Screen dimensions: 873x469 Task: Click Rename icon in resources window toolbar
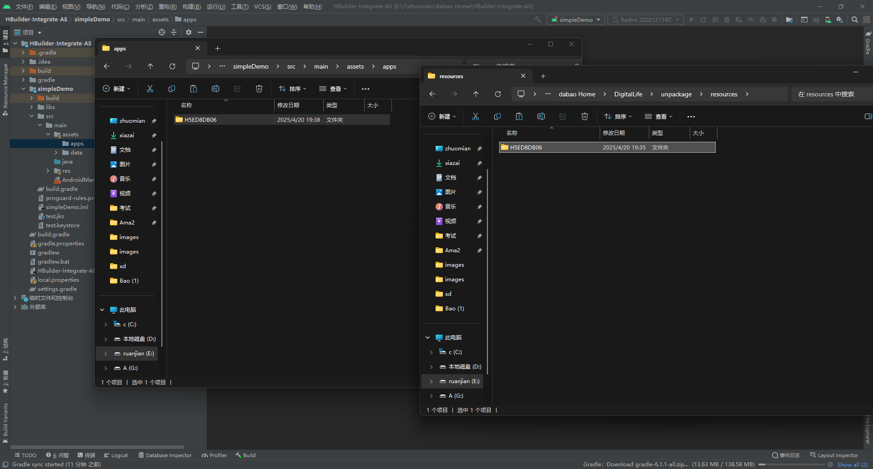(541, 116)
